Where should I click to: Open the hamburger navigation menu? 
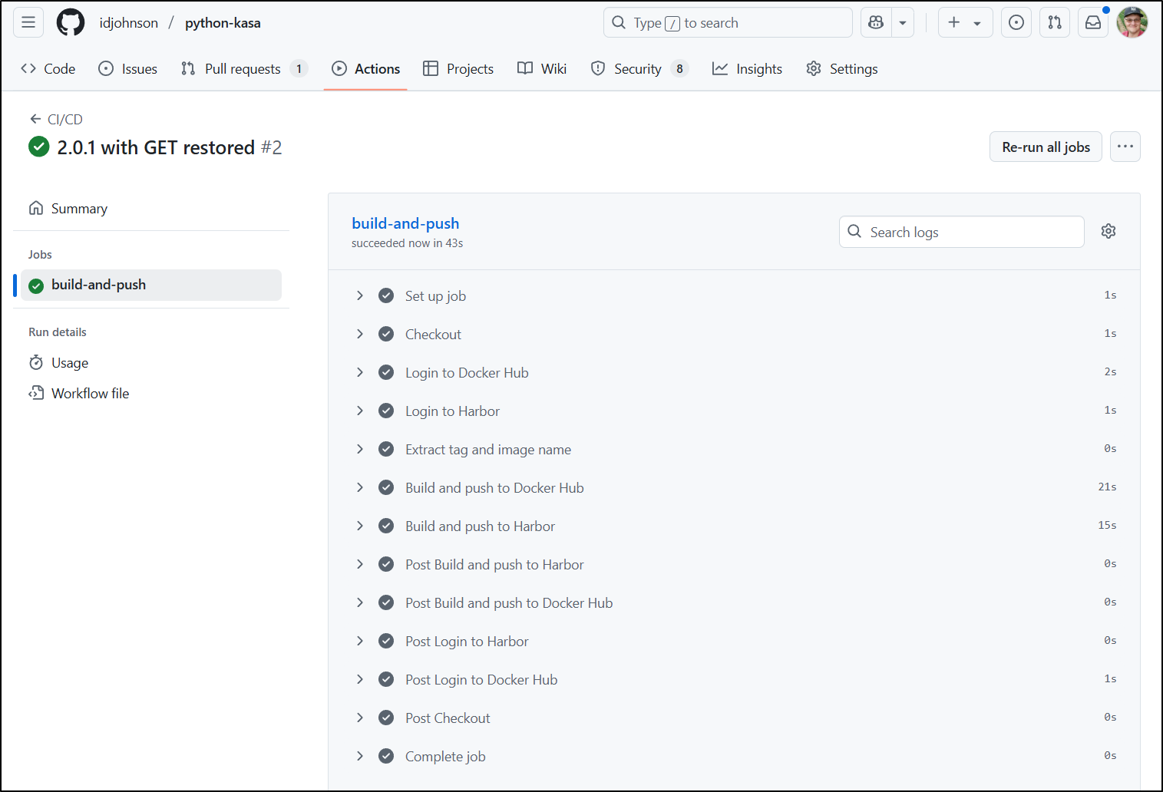(x=28, y=22)
